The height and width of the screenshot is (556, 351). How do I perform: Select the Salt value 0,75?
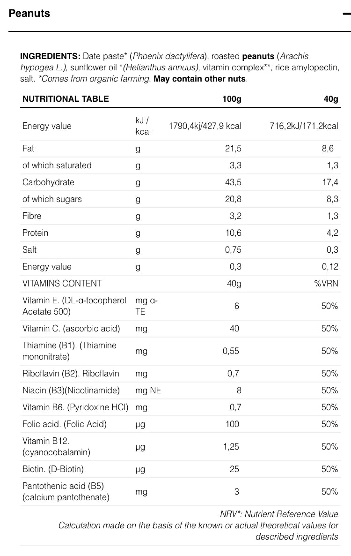pos(233,249)
